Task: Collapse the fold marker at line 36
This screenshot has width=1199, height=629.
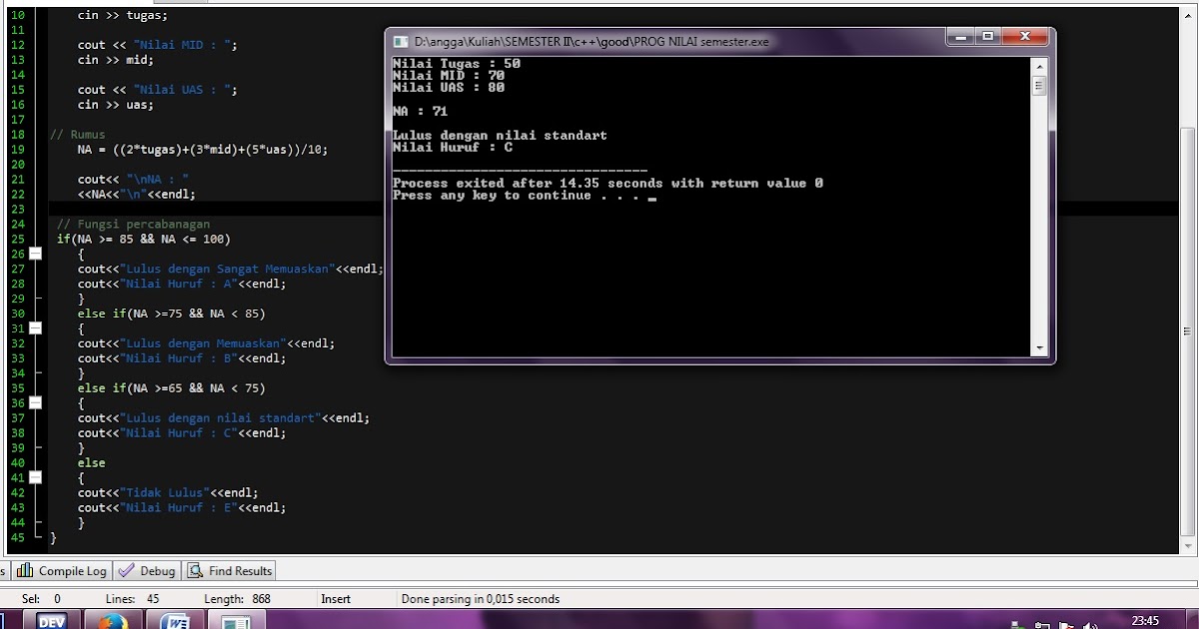Action: pyautogui.click(x=34, y=402)
